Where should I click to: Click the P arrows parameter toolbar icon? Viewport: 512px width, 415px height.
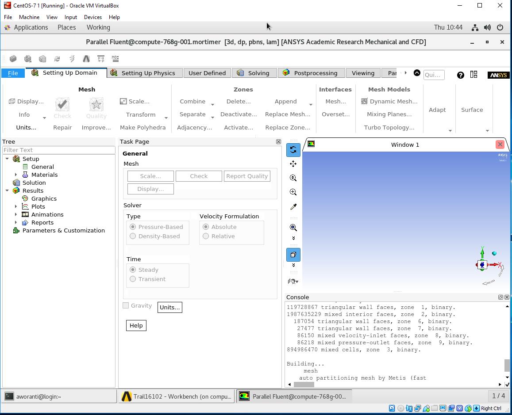(x=101, y=59)
